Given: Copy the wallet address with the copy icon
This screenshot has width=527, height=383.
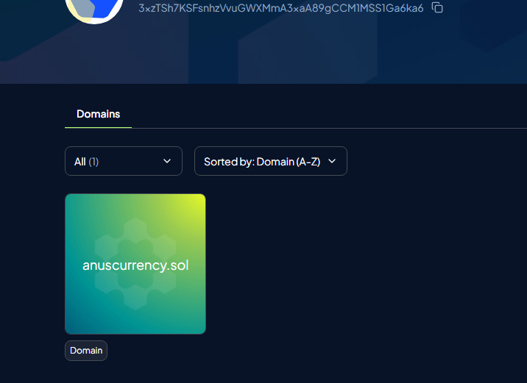Looking at the screenshot, I should coord(437,7).
